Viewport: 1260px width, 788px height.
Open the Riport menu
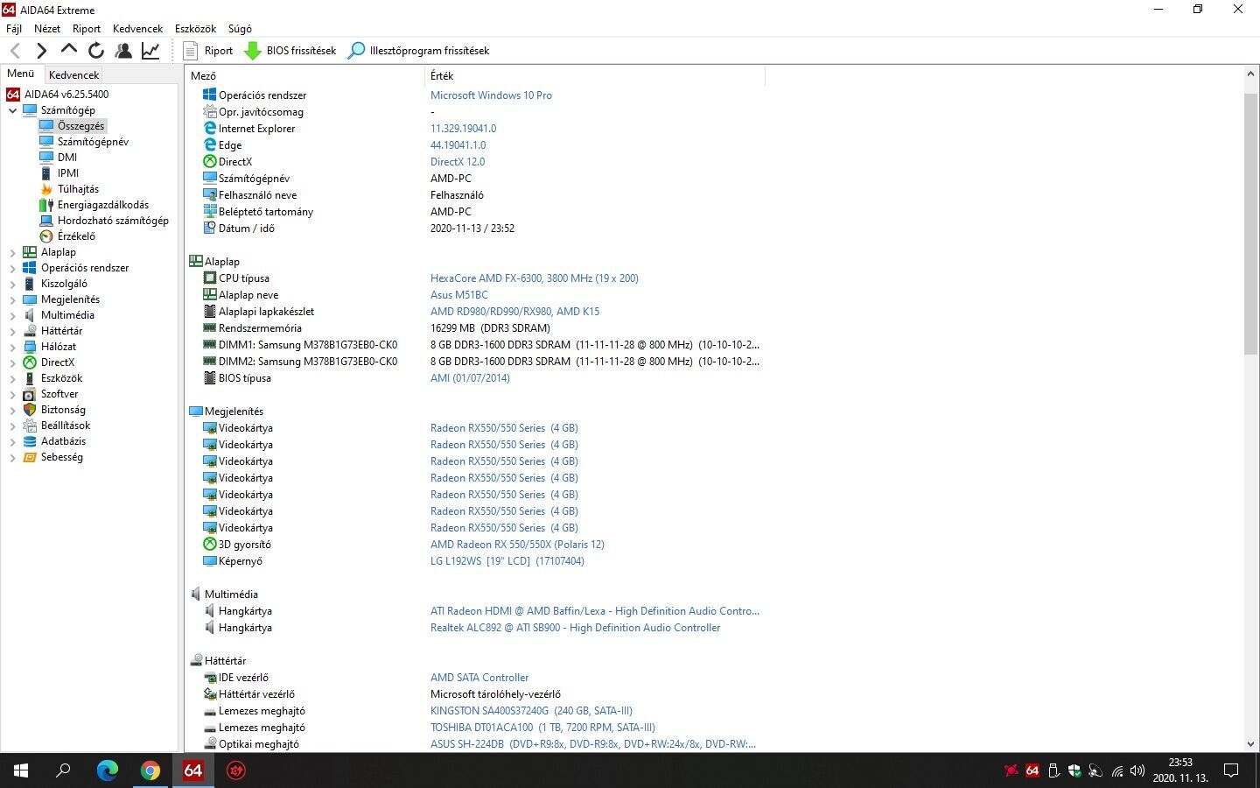87,29
